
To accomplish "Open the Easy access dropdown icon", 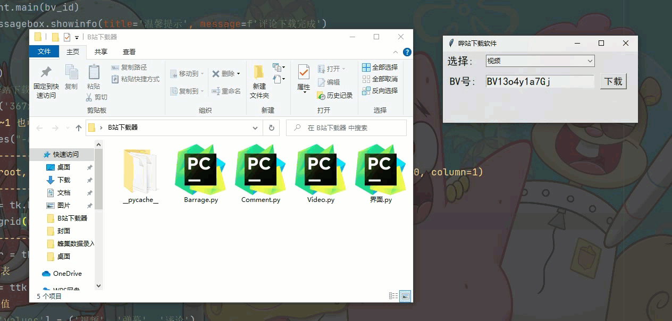I will [x=279, y=79].
